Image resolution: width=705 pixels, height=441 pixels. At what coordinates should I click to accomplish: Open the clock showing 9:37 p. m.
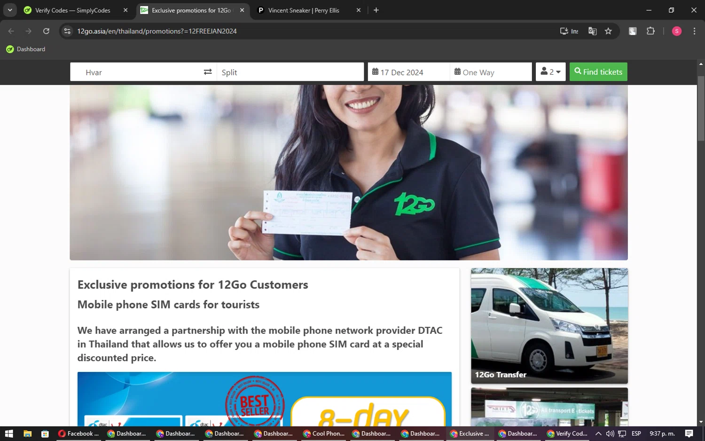(x=662, y=433)
